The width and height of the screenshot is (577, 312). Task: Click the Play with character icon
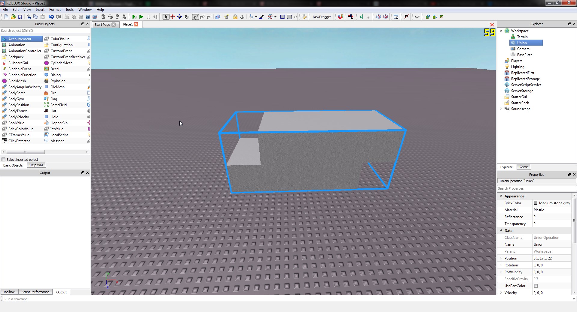pyautogui.click(x=134, y=17)
